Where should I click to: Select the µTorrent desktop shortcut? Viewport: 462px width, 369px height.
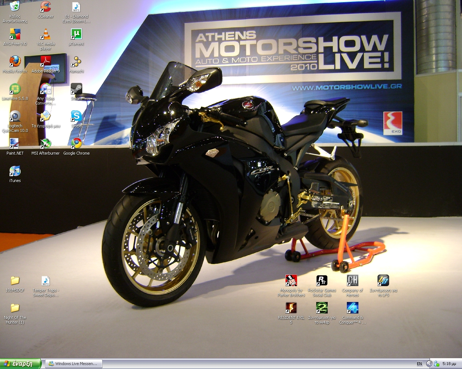[76, 37]
